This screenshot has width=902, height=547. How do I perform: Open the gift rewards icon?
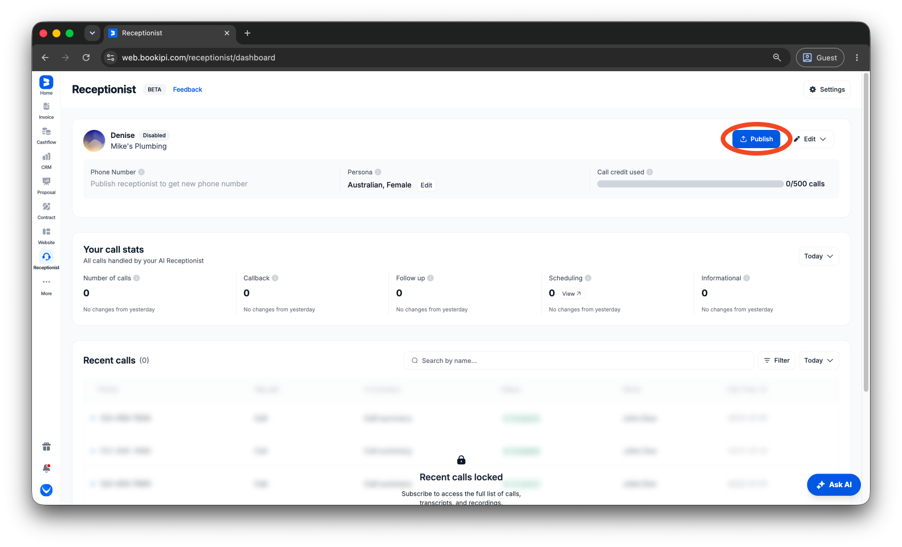(x=46, y=447)
